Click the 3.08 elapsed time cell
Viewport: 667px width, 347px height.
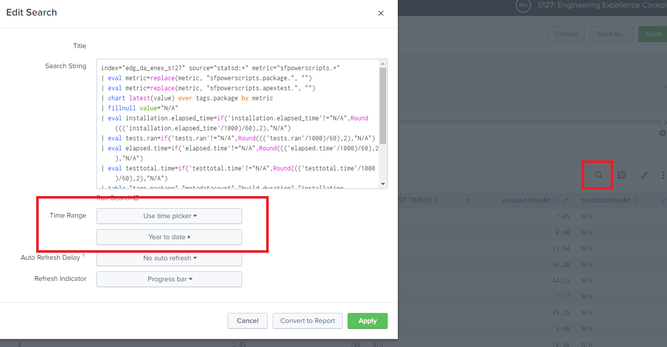563,329
